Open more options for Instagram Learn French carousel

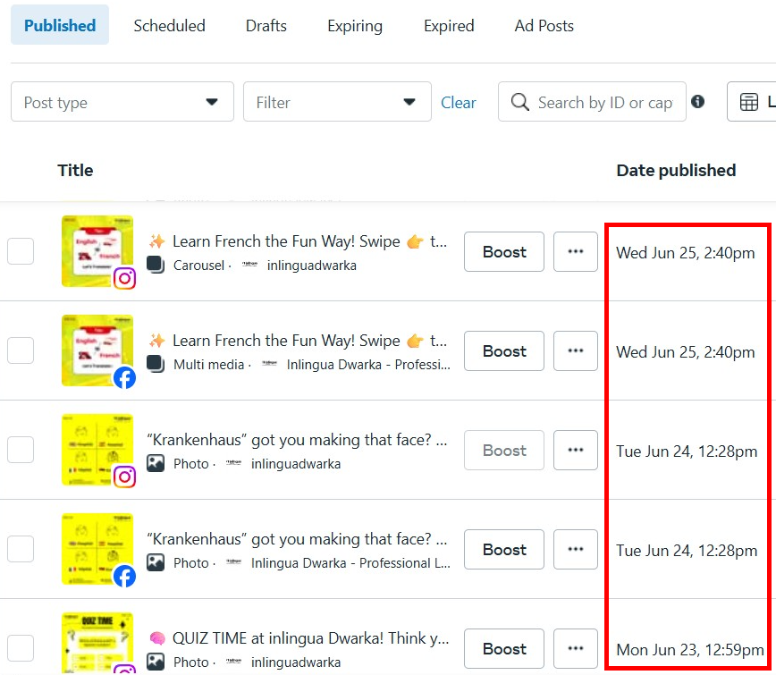click(x=576, y=251)
